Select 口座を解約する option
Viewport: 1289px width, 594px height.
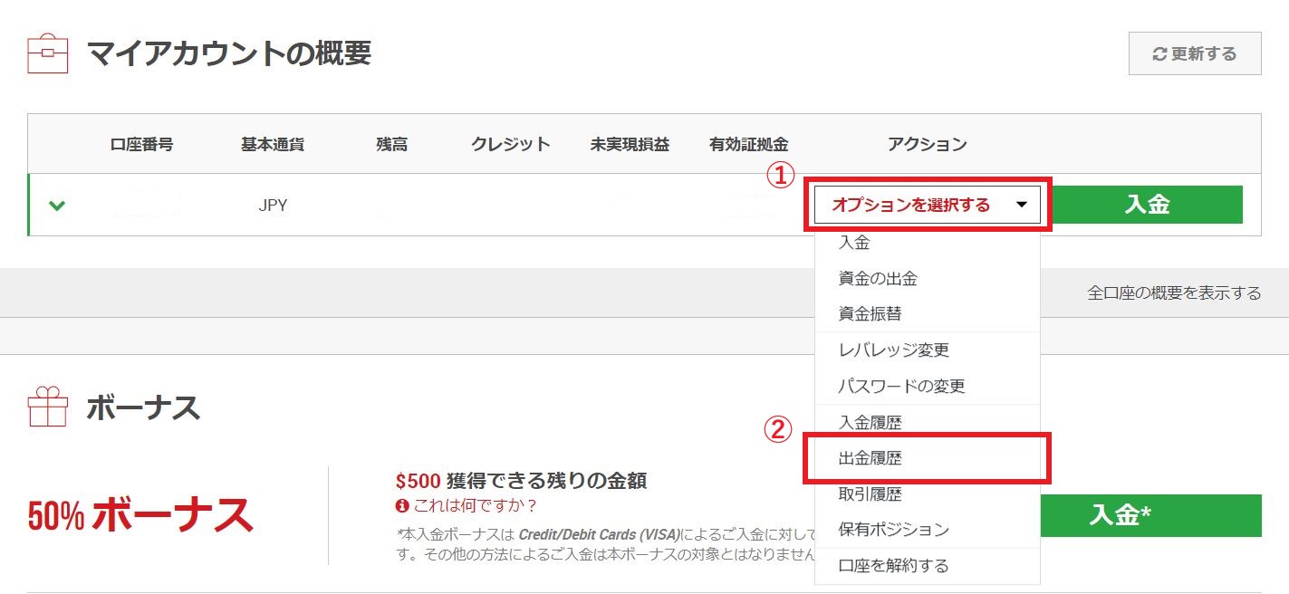coord(893,566)
